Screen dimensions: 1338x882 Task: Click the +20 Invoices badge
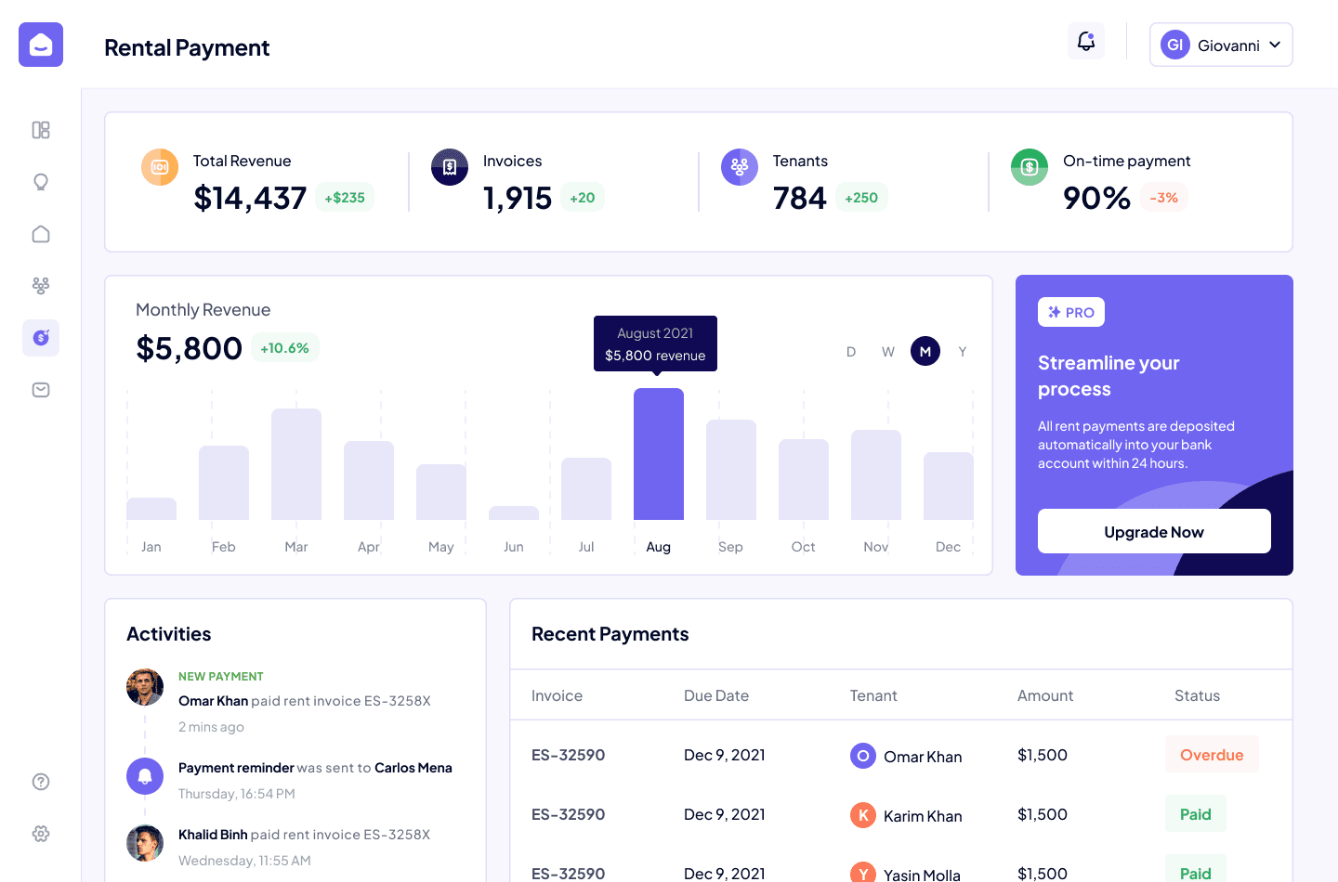pos(583,198)
